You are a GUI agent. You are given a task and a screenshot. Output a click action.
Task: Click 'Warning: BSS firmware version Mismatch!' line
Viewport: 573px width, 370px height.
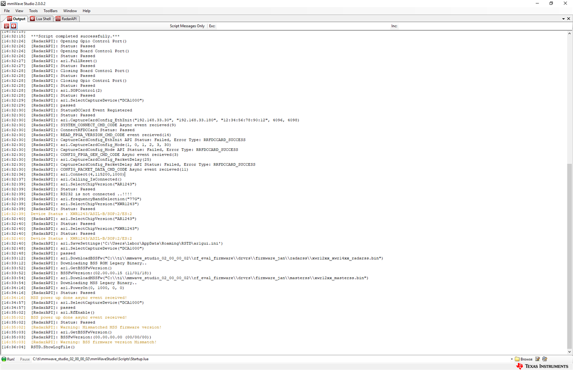(x=108, y=342)
